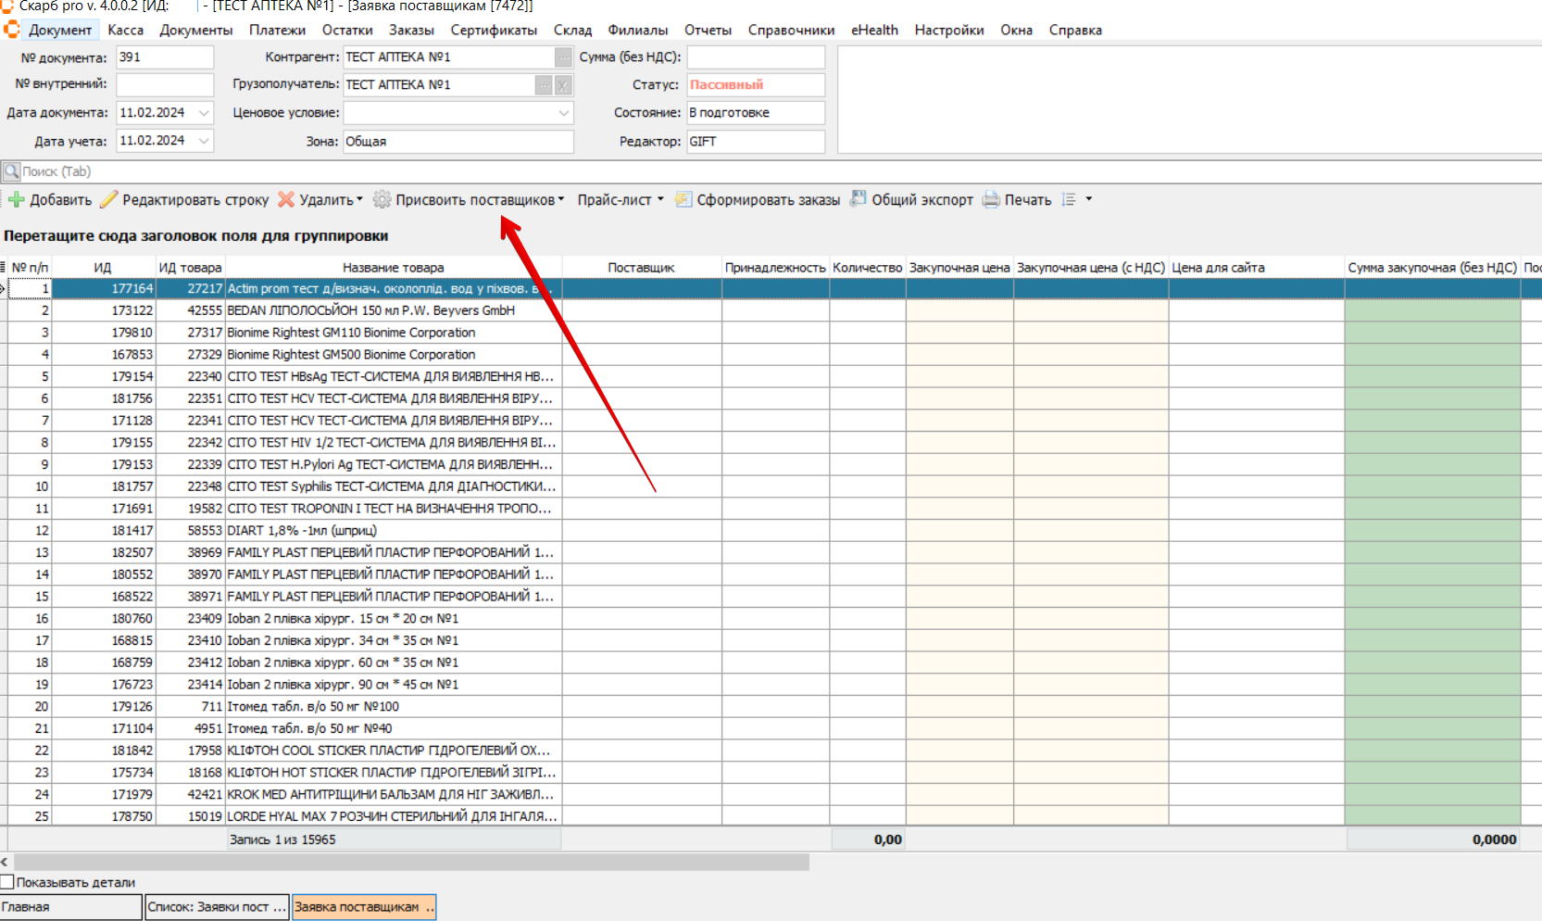This screenshot has height=921, width=1542.
Task: Switch to the Главная tab
Action: (x=70, y=907)
